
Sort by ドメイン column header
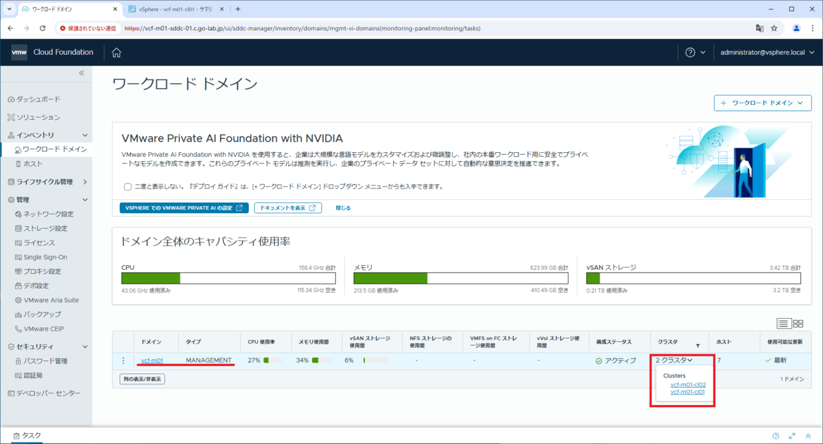[x=152, y=341]
